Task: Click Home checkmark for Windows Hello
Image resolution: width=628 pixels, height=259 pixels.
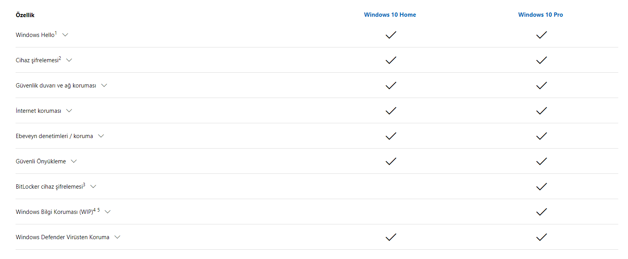Action: point(391,35)
